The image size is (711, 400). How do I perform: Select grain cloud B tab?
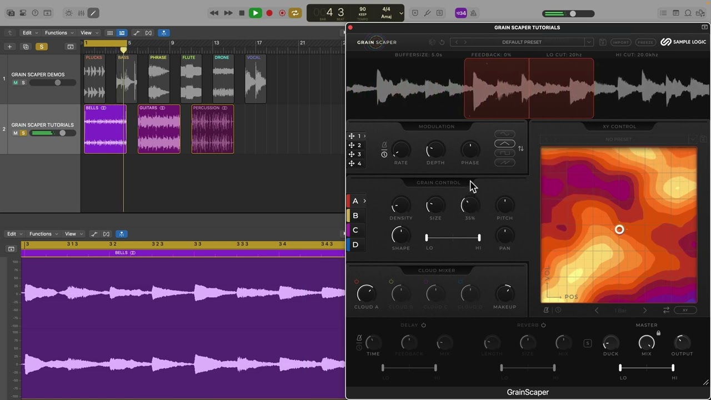[355, 216]
